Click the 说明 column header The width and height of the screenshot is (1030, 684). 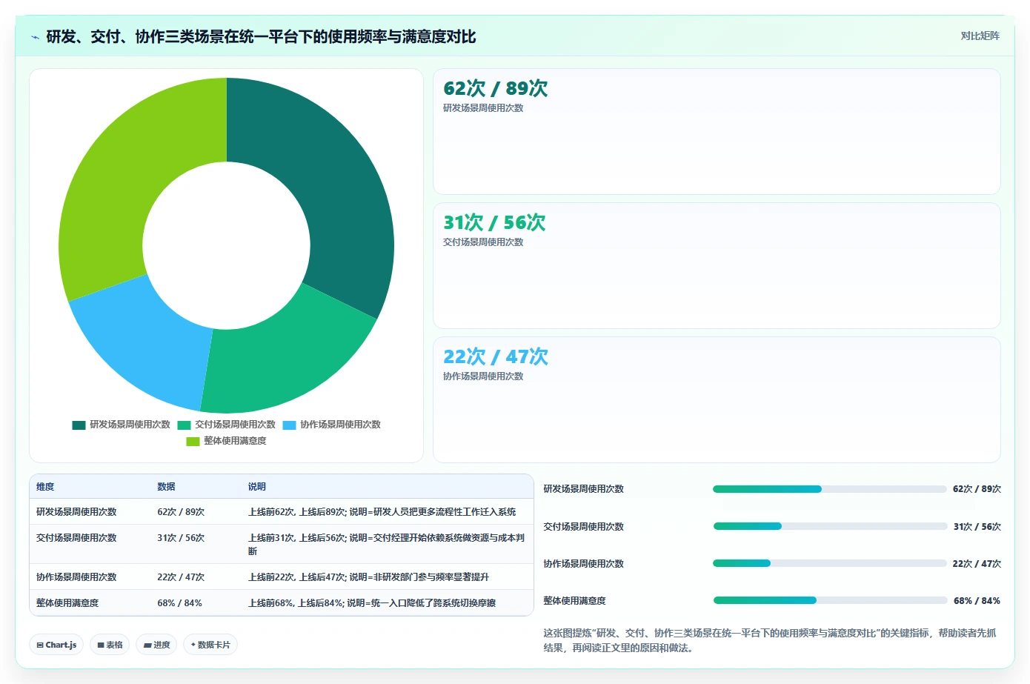256,487
